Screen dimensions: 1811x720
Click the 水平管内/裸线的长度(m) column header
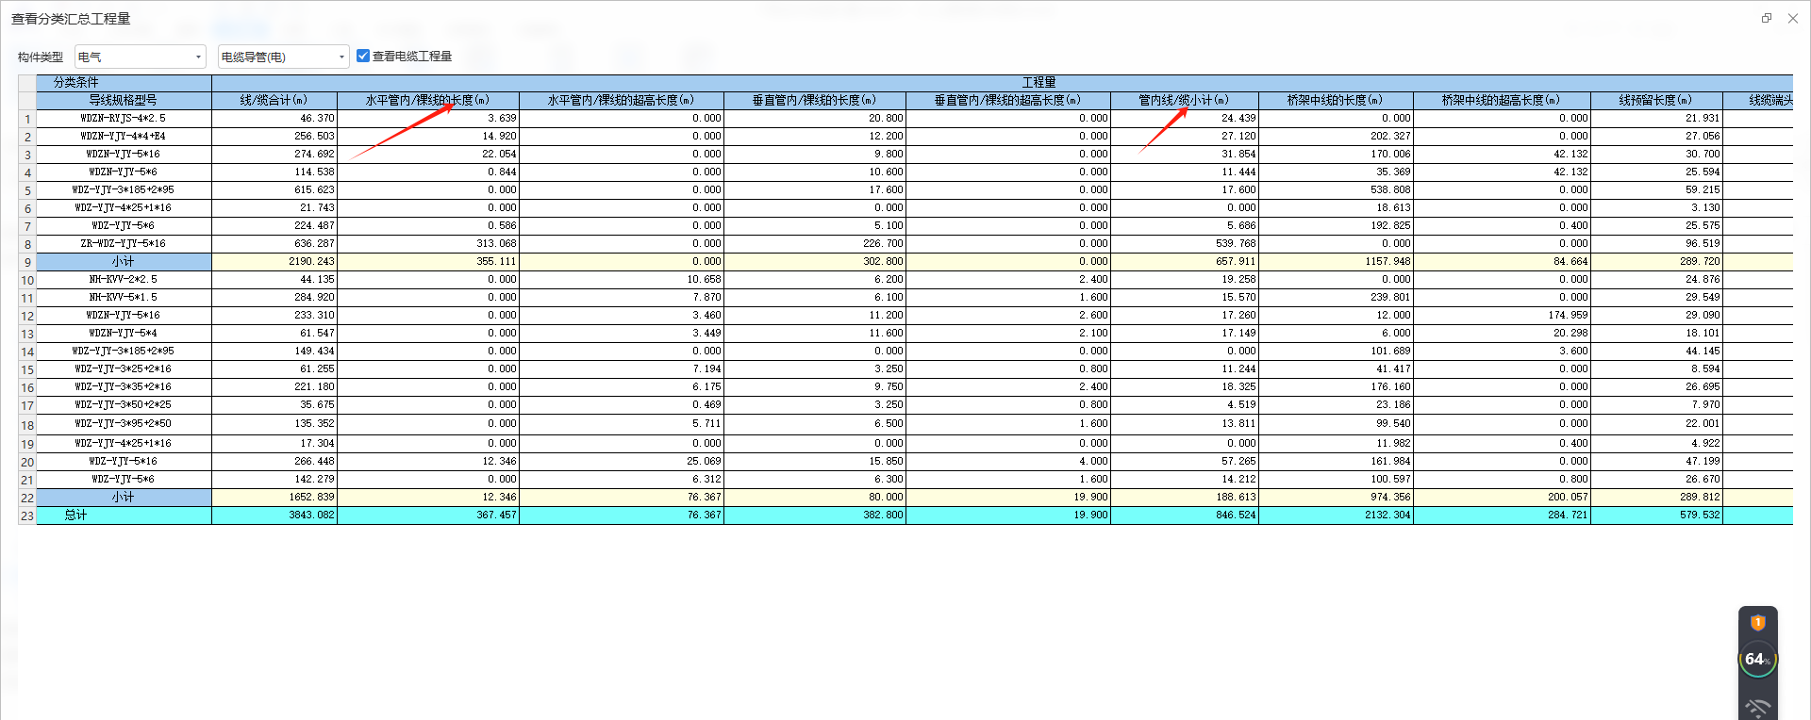click(x=428, y=100)
